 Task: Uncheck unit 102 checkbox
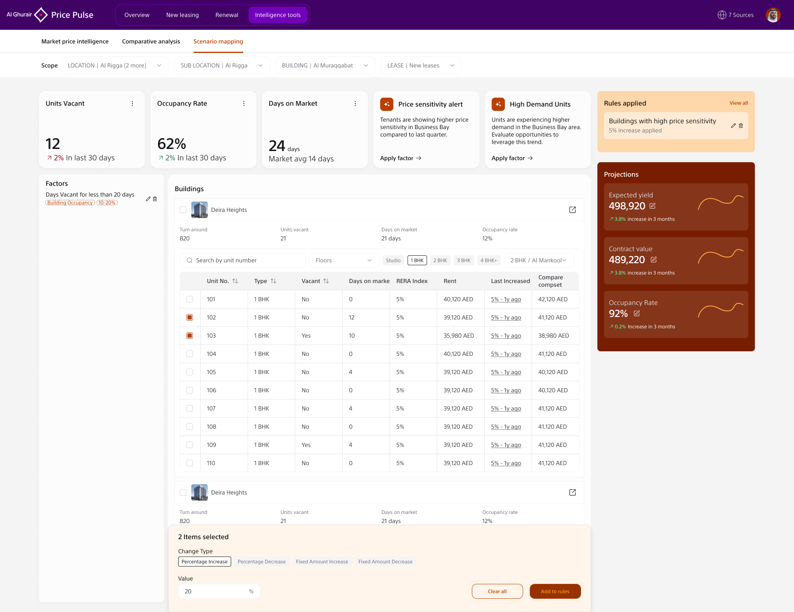(x=189, y=317)
